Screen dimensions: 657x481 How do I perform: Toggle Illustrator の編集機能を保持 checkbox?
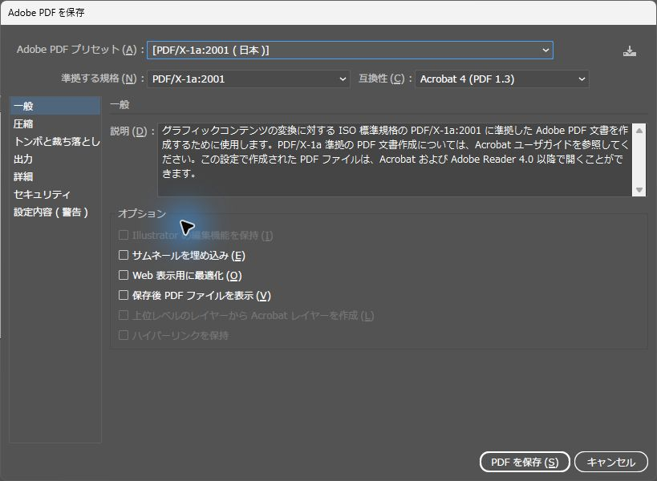tap(124, 235)
